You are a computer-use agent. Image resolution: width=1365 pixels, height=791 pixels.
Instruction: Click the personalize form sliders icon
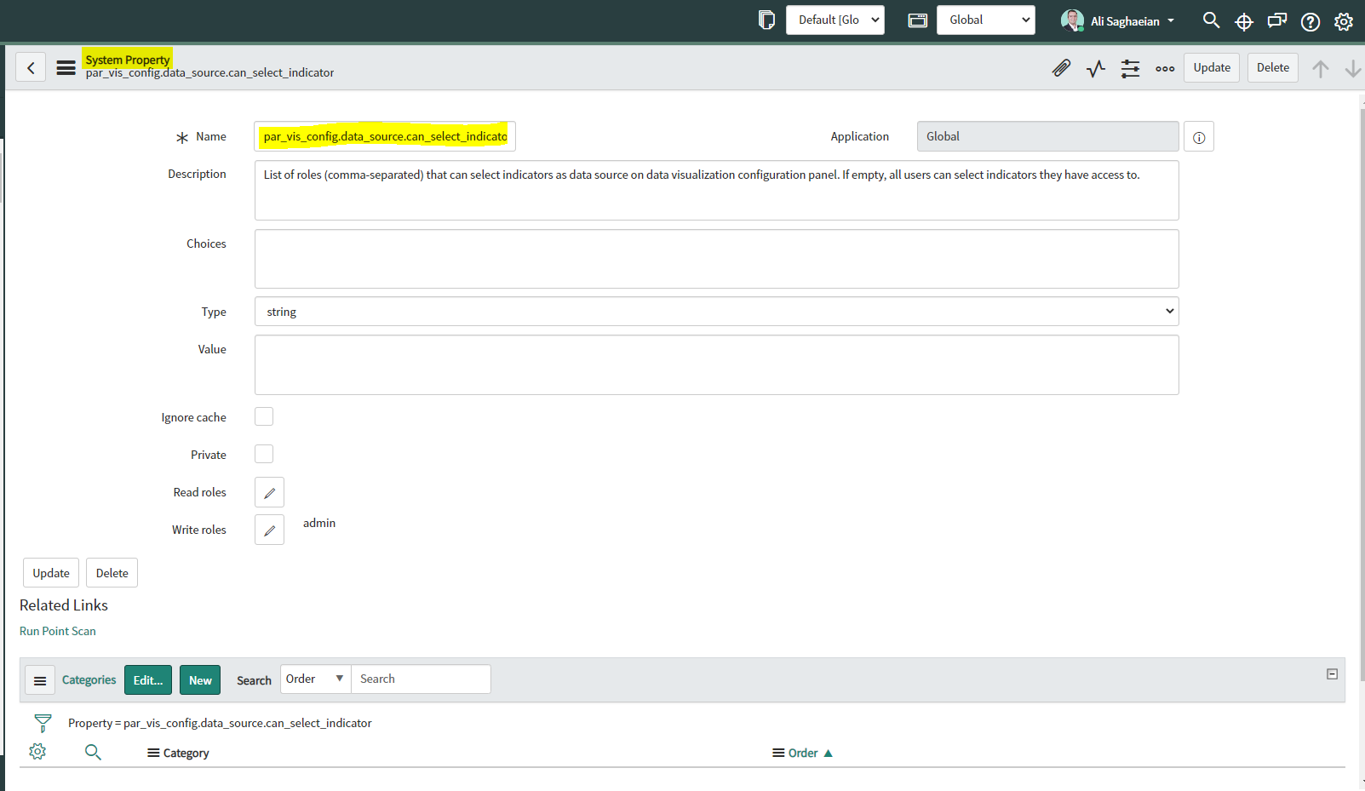click(1130, 68)
